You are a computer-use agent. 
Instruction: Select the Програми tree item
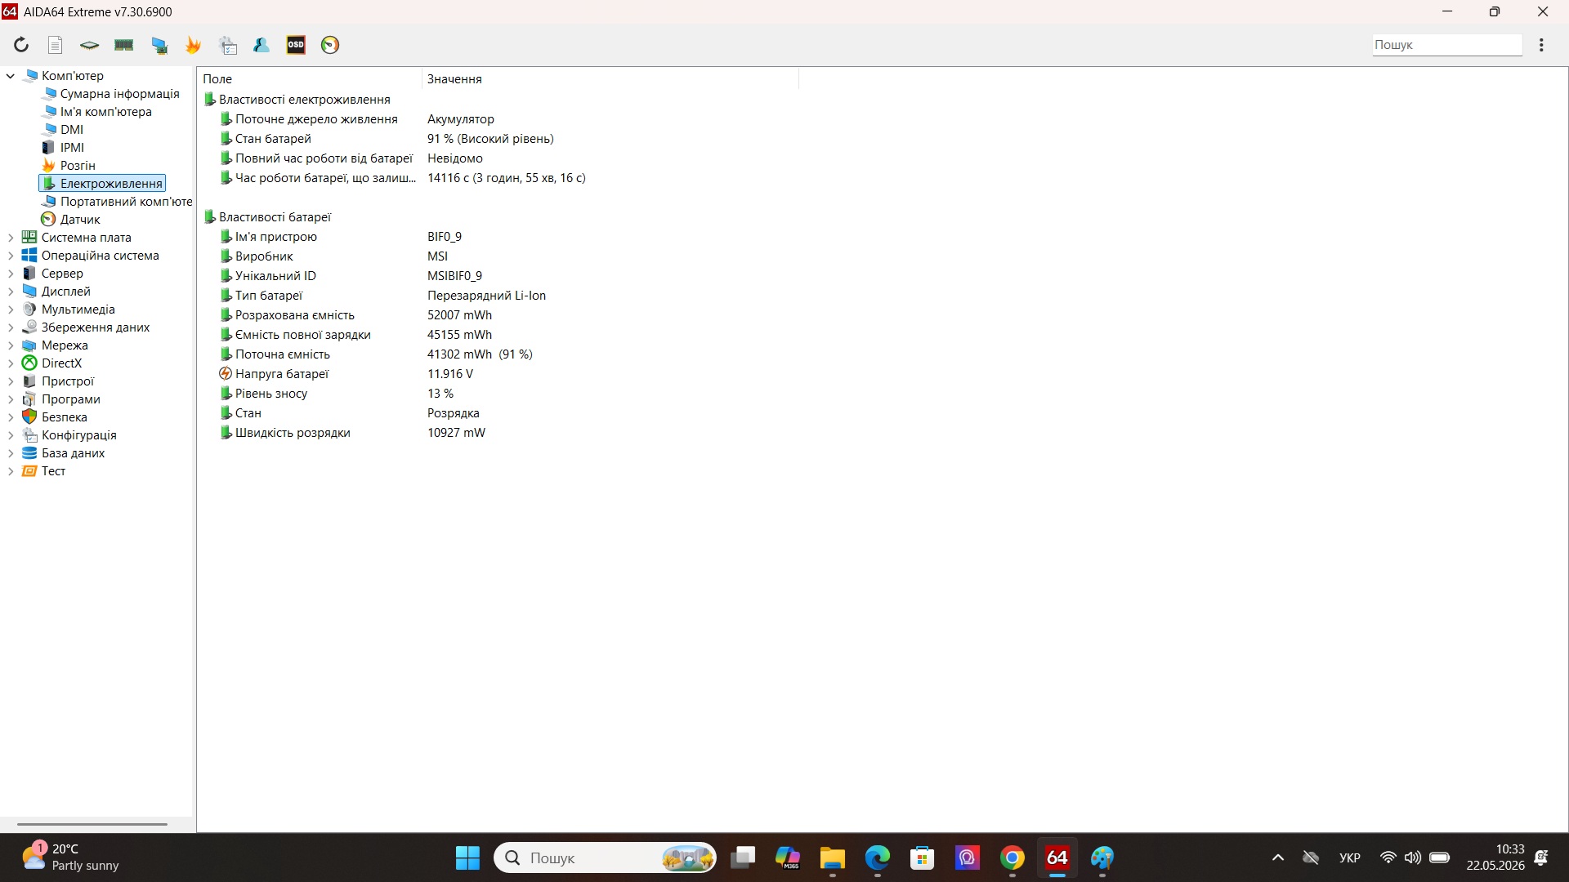[71, 399]
